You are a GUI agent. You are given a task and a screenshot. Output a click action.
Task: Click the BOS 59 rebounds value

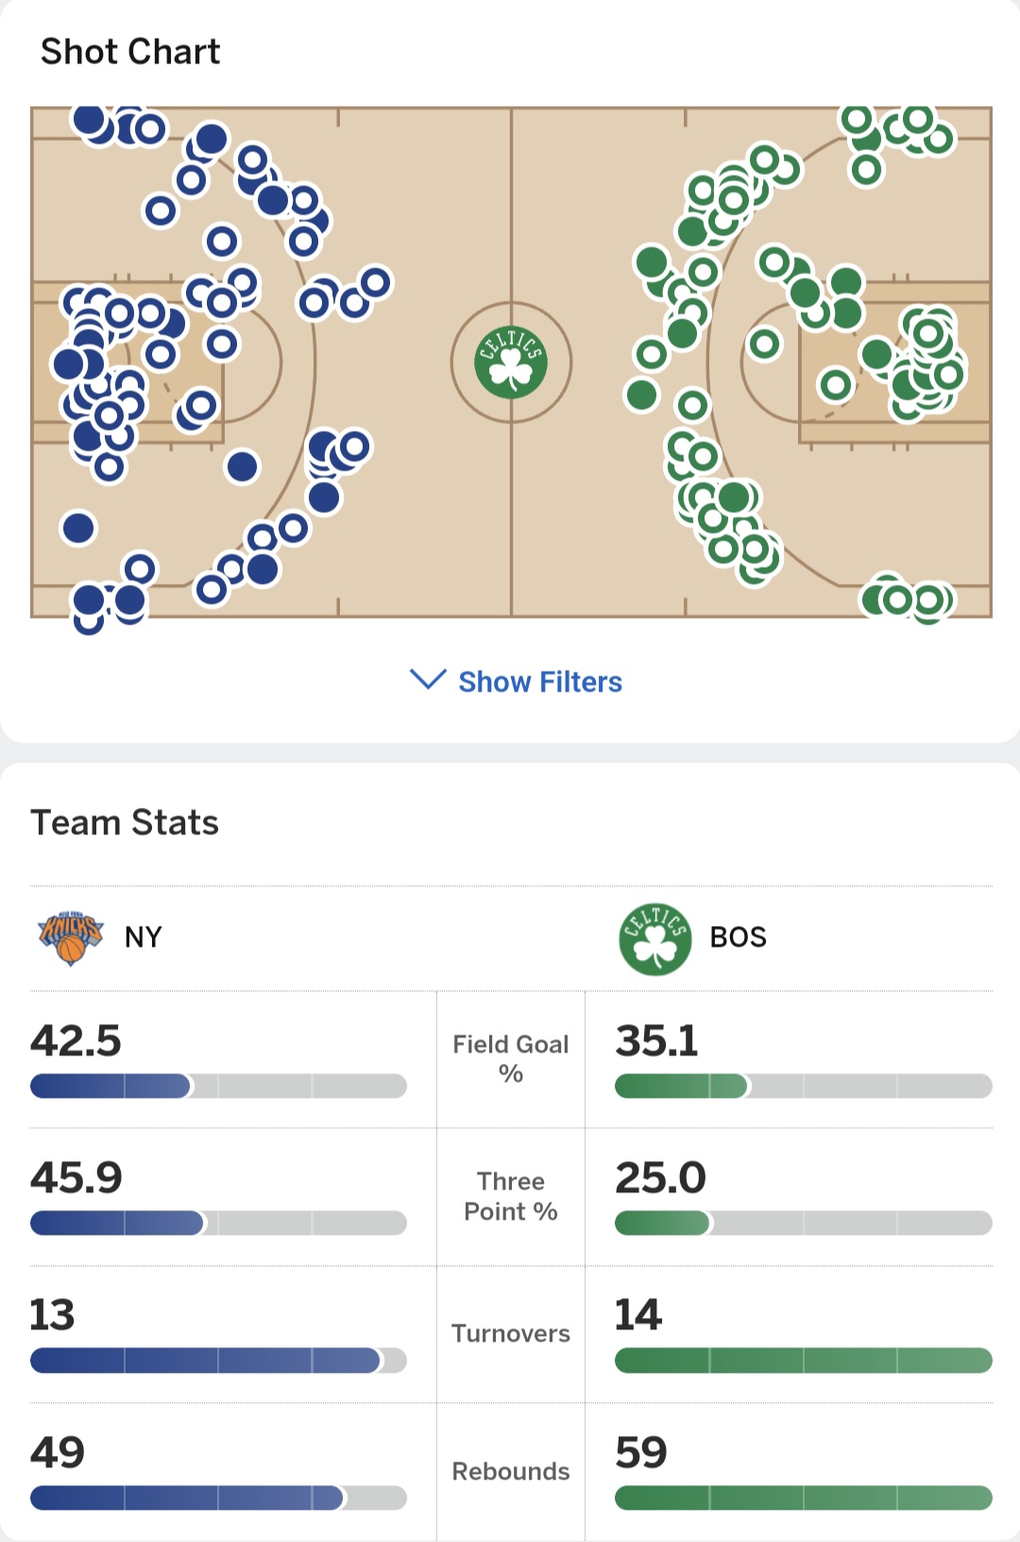click(641, 1452)
